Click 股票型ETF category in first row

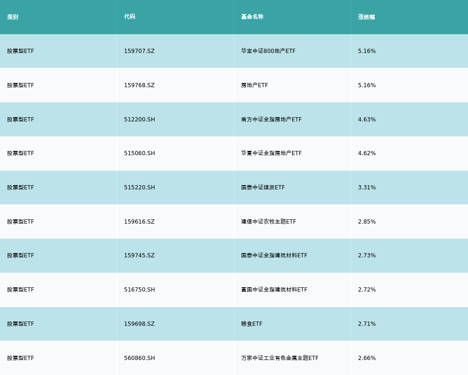pos(21,51)
